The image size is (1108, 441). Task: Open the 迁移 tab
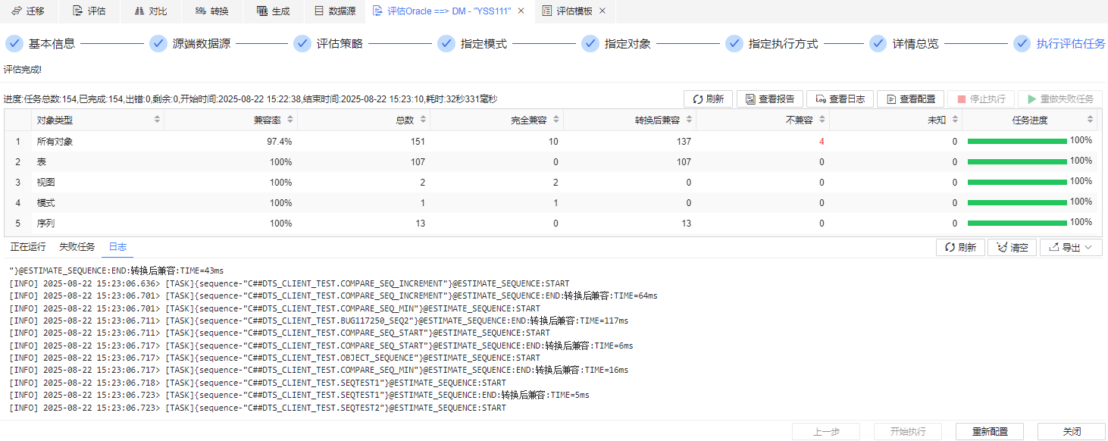29,11
